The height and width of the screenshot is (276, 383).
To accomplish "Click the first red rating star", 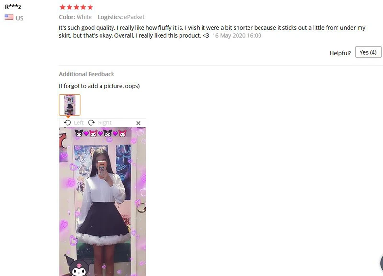I will pos(63,7).
